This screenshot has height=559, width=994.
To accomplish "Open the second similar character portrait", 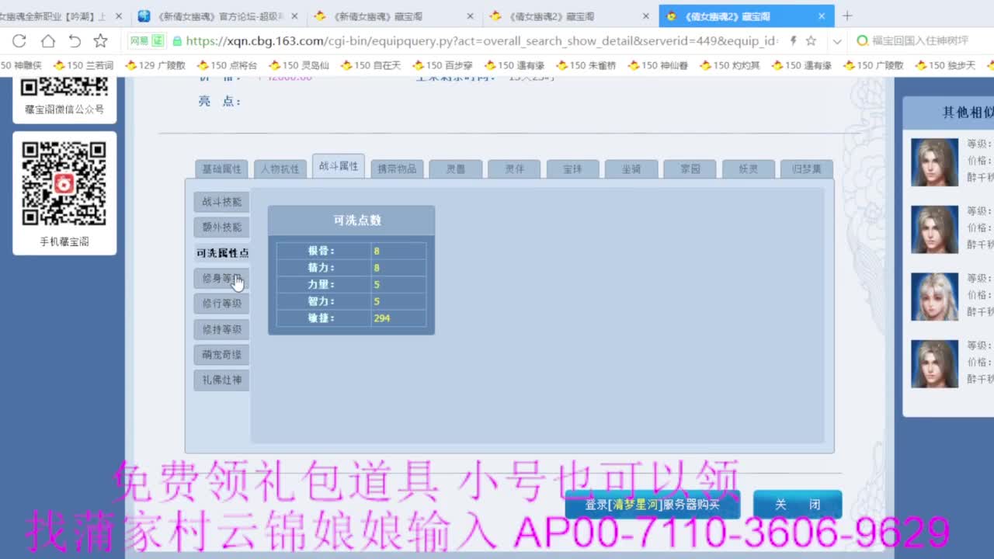I will tap(934, 229).
